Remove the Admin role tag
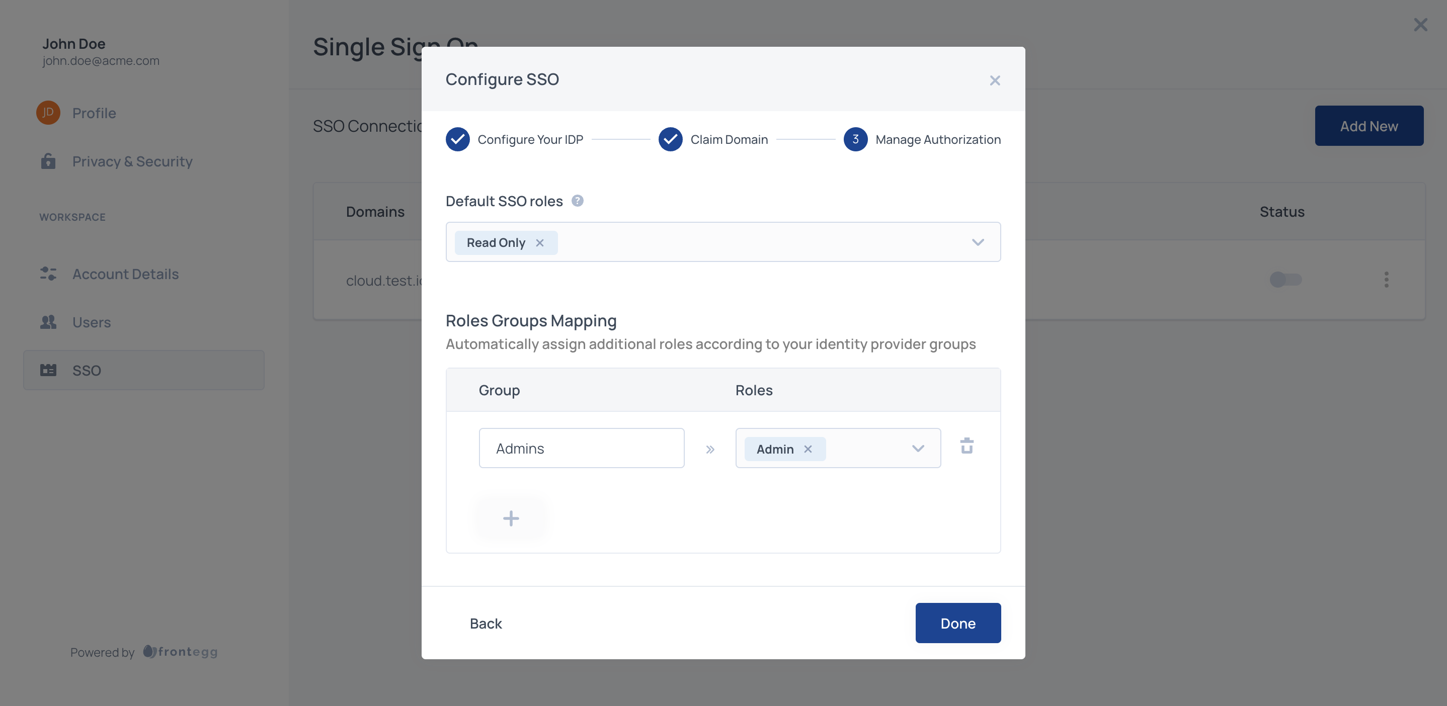The image size is (1447, 706). 808,449
